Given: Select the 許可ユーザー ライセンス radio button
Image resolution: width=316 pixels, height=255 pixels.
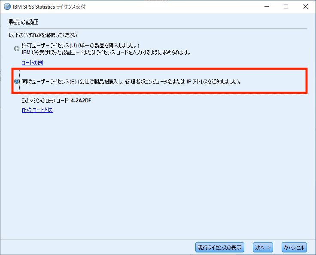Looking at the screenshot, I should coord(17,49).
